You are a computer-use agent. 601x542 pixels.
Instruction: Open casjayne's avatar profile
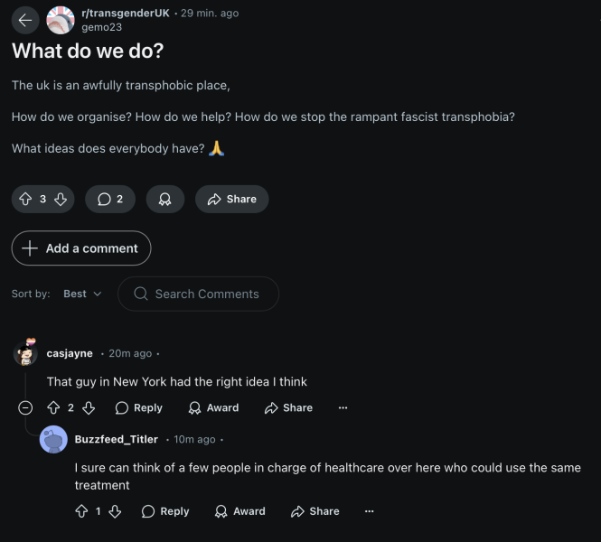[x=25, y=353]
